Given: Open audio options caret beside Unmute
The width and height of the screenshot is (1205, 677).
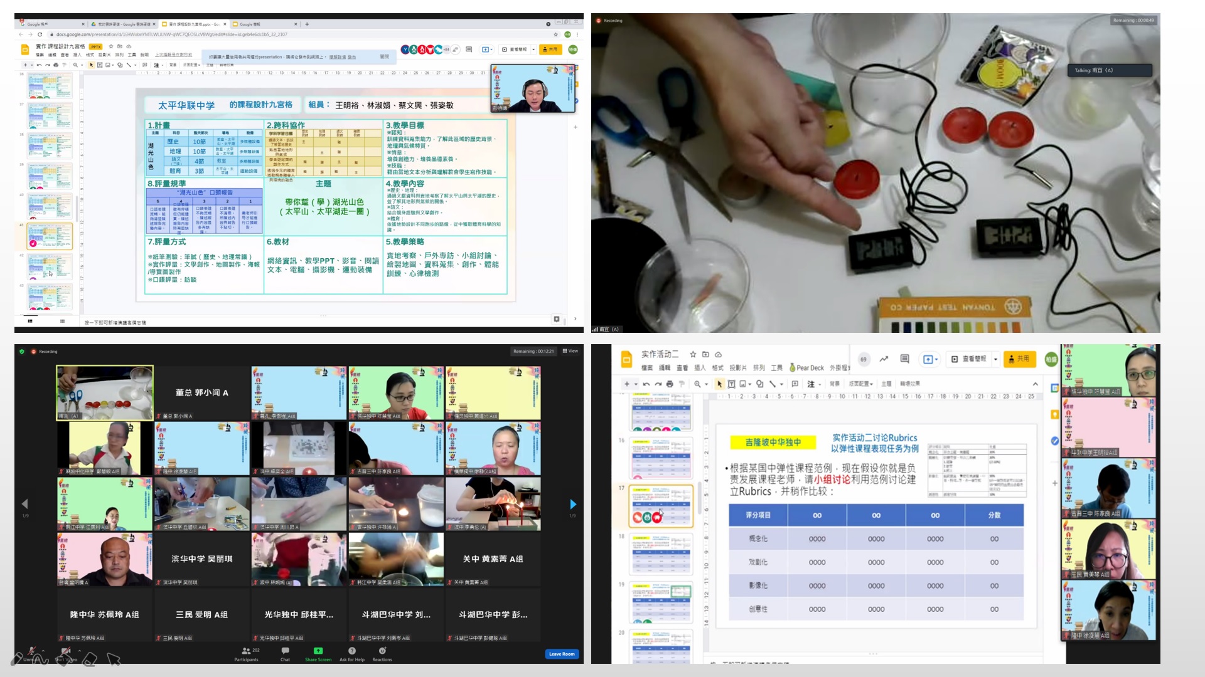Looking at the screenshot, I should 43,649.
